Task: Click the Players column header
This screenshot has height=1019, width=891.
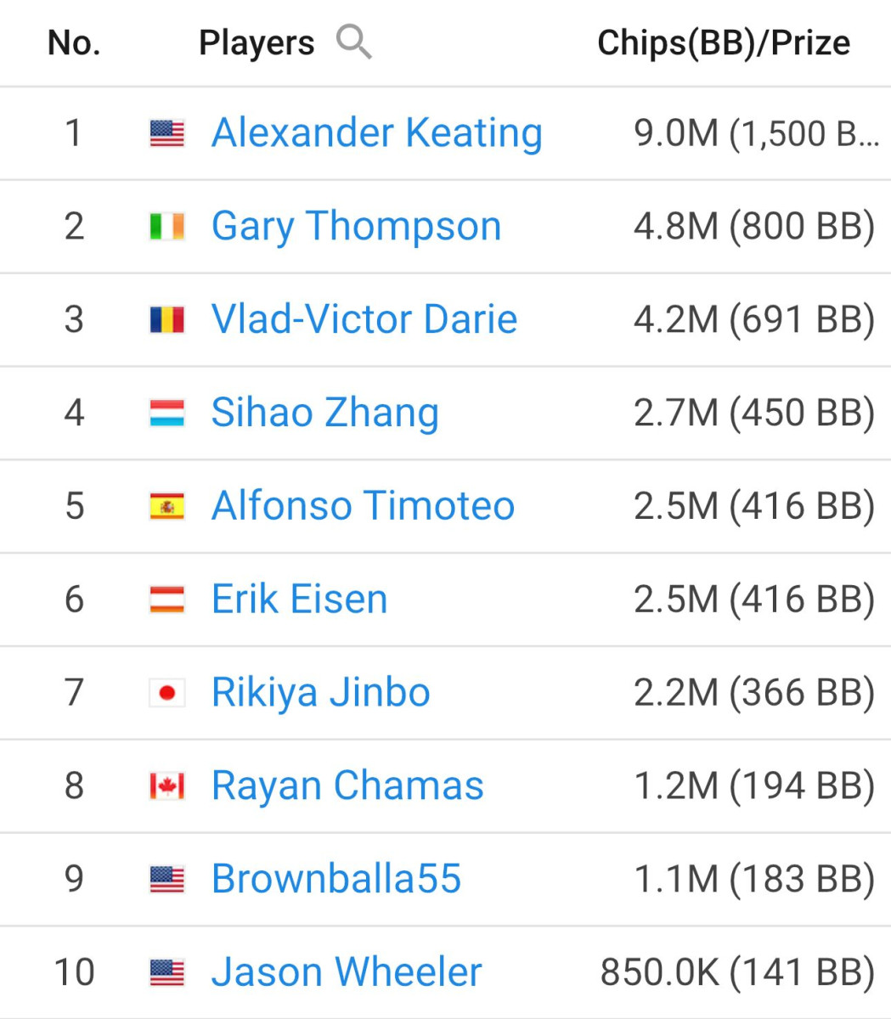Action: [257, 42]
